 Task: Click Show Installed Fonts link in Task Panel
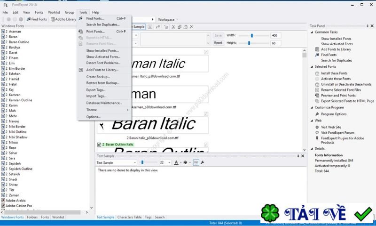336,39
